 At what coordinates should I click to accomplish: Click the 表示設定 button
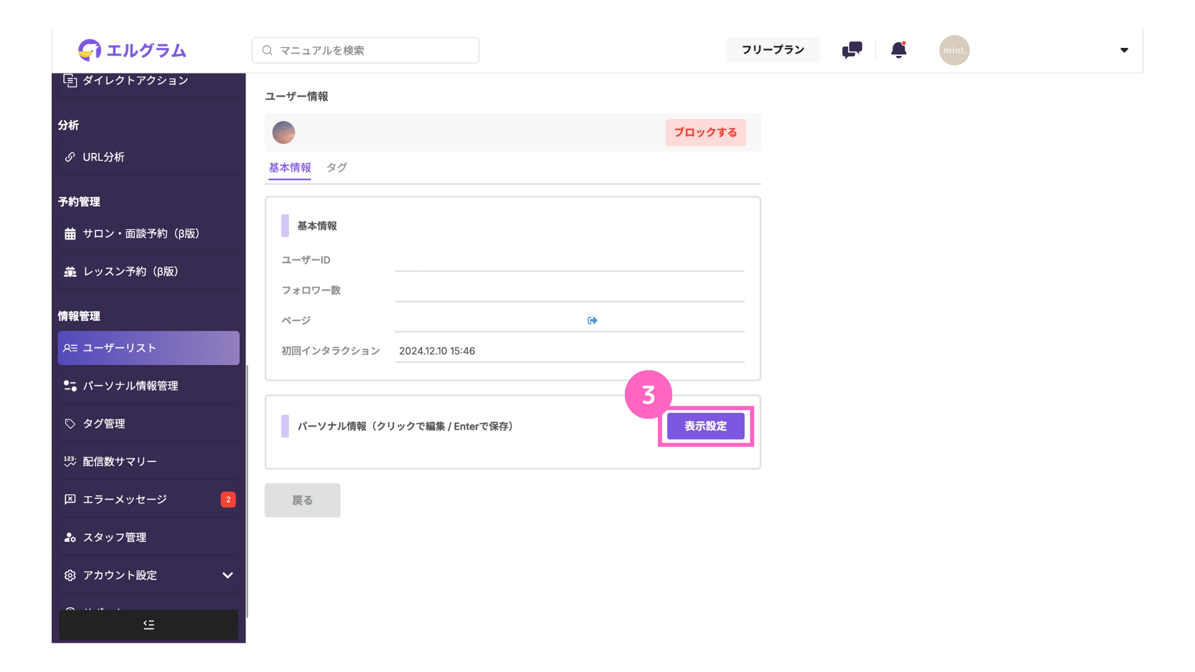tap(706, 426)
